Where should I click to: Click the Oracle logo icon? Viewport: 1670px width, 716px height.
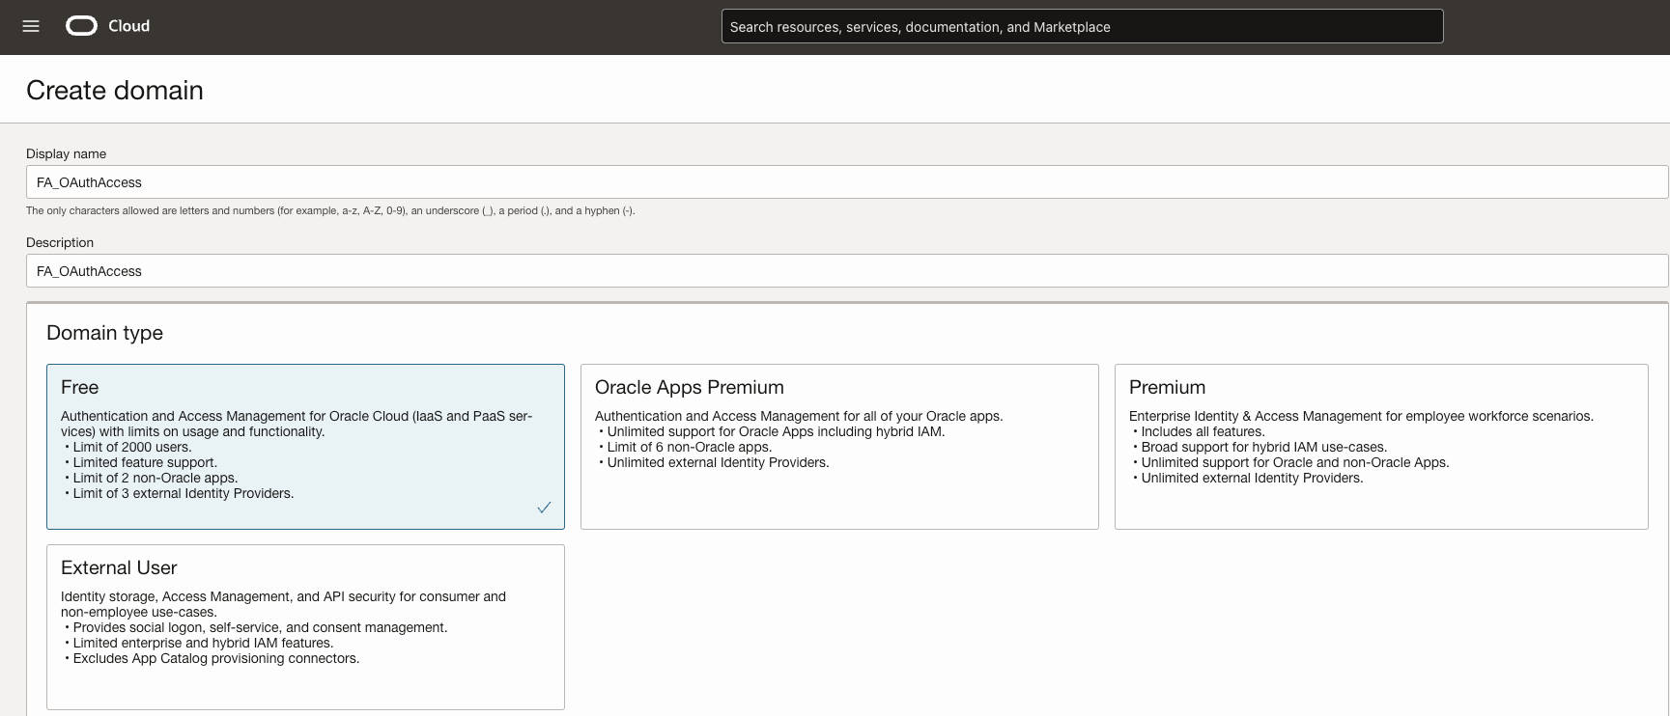pyautogui.click(x=81, y=26)
